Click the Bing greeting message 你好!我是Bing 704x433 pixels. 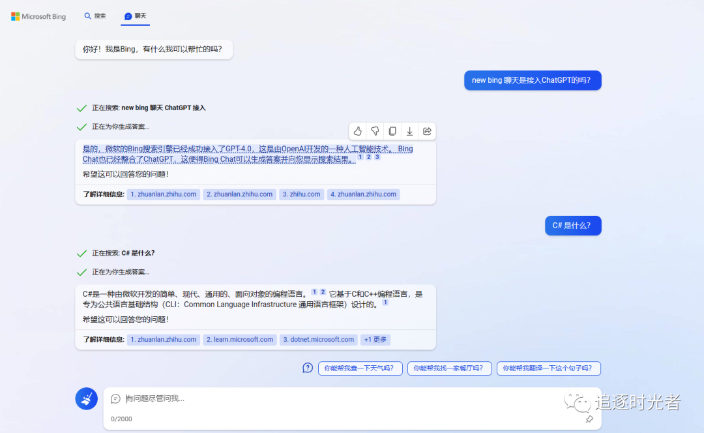154,50
